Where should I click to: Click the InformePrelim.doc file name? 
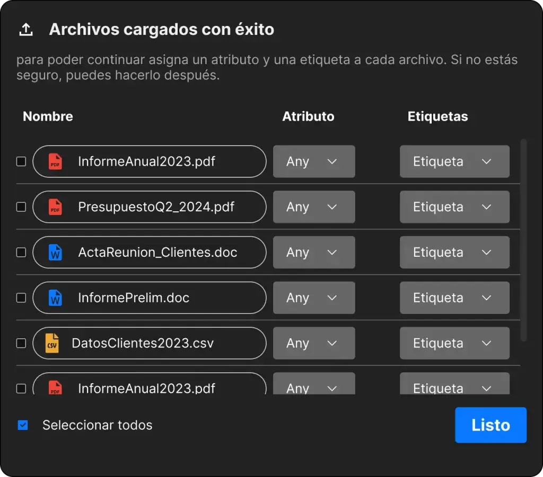click(x=134, y=298)
